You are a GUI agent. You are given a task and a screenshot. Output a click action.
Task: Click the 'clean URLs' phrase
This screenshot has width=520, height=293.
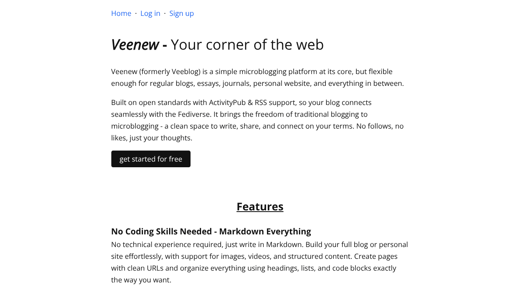point(146,268)
